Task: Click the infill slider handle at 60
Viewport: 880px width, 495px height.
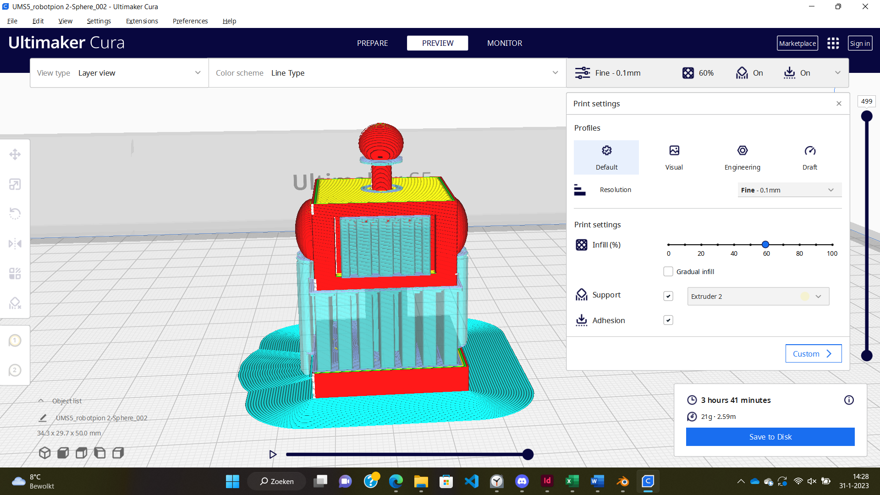Action: (x=765, y=245)
